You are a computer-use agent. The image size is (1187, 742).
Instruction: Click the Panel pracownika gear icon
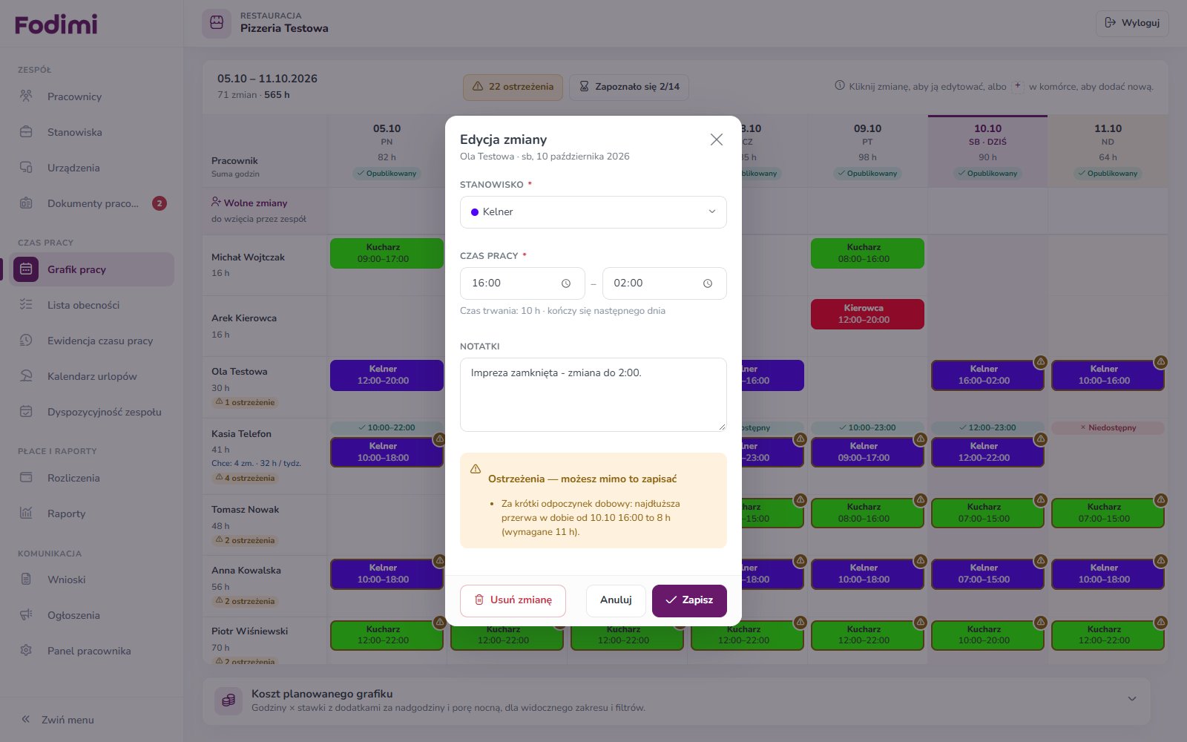[26, 651]
